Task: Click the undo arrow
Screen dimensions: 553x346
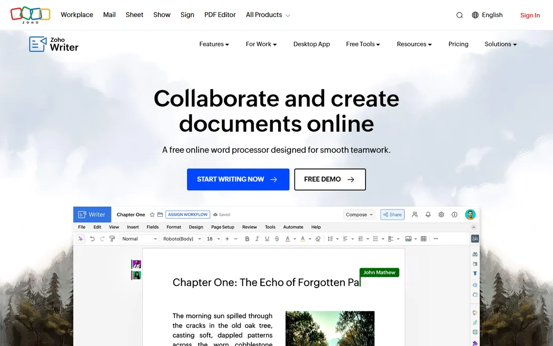Action: pyautogui.click(x=93, y=239)
